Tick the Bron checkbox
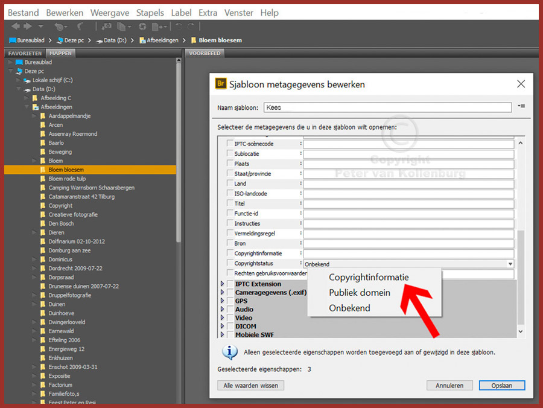 [230, 243]
